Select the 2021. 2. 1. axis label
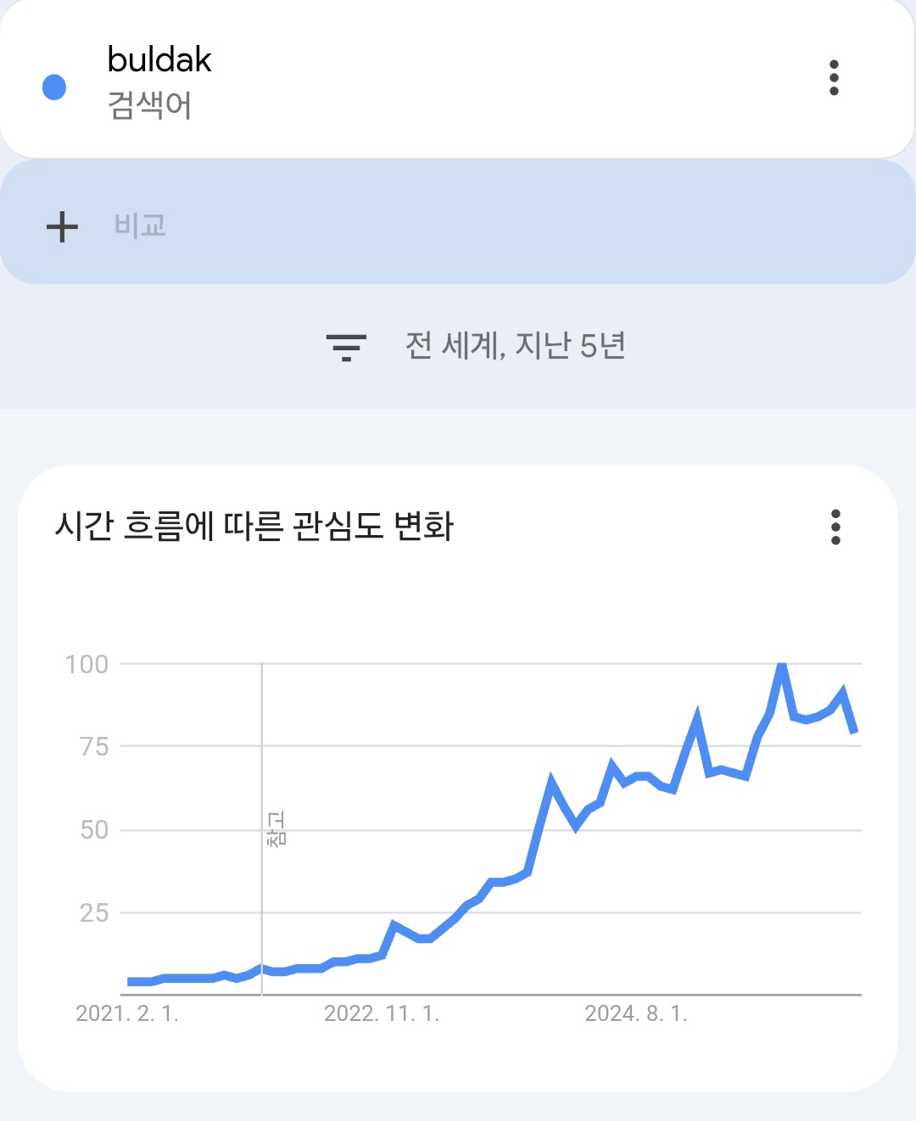 (127, 1013)
